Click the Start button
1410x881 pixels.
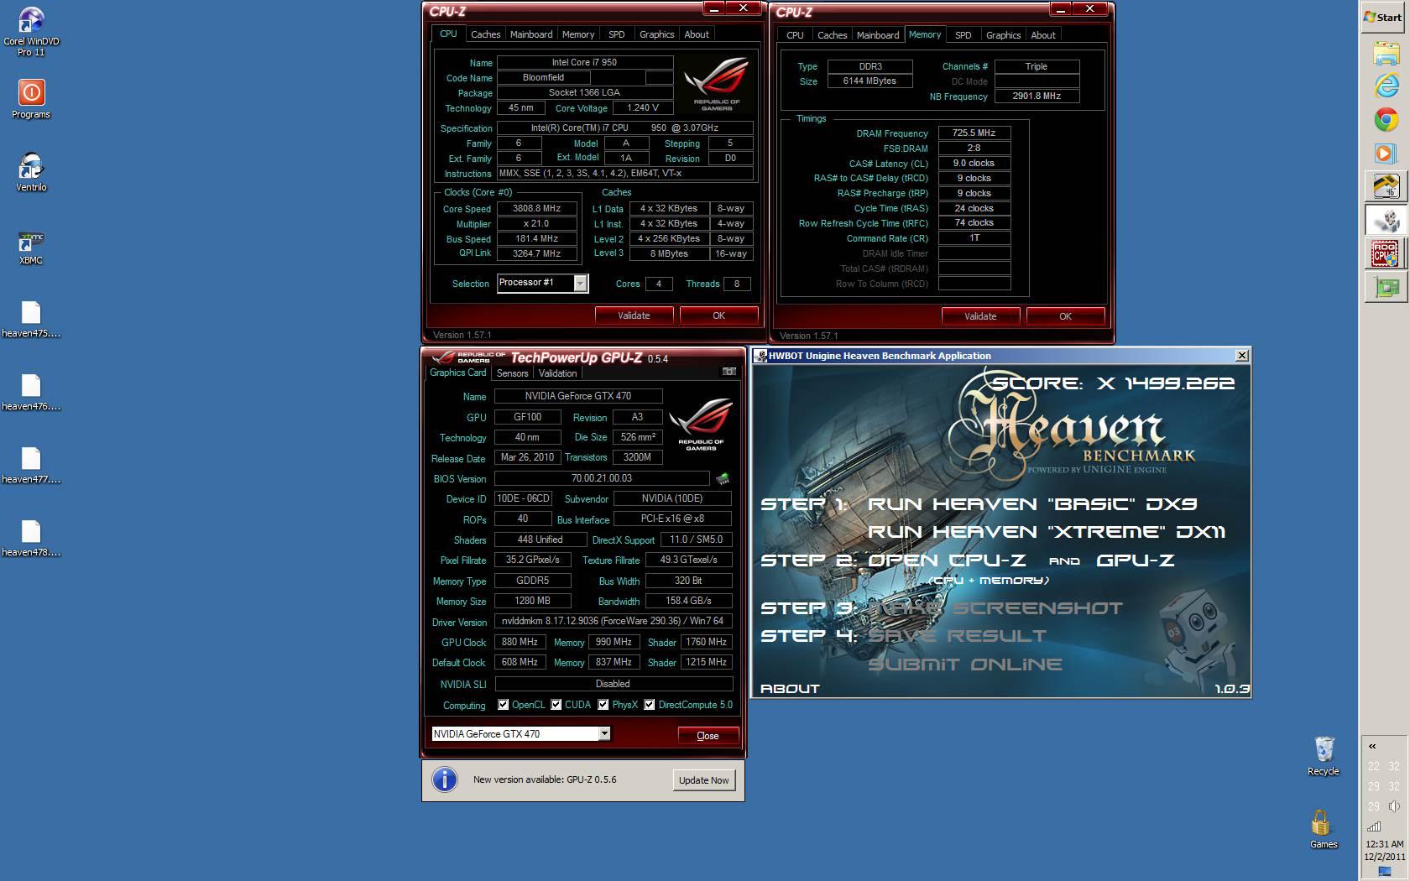tap(1383, 17)
